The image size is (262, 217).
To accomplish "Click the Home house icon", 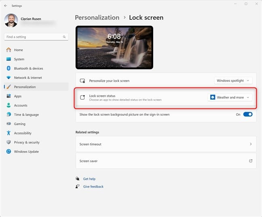I will click(8, 50).
